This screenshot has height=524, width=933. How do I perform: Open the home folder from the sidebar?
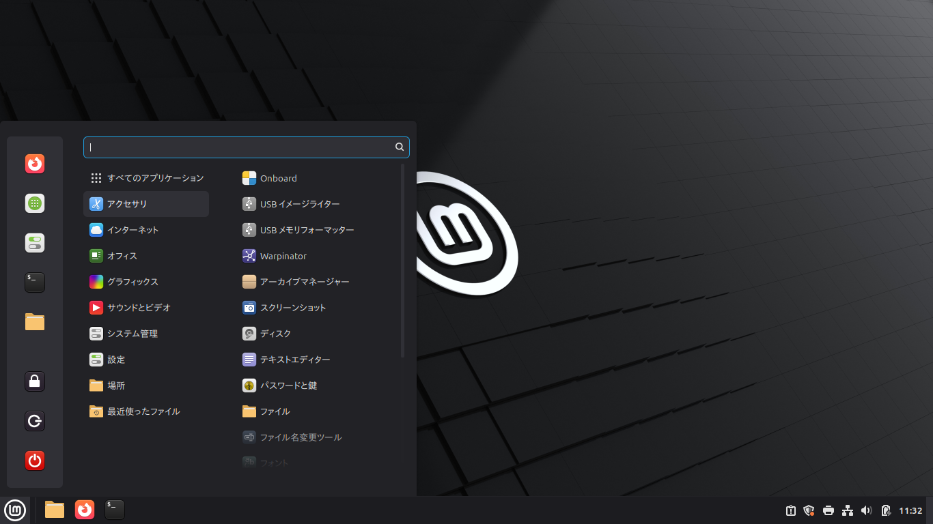(34, 321)
